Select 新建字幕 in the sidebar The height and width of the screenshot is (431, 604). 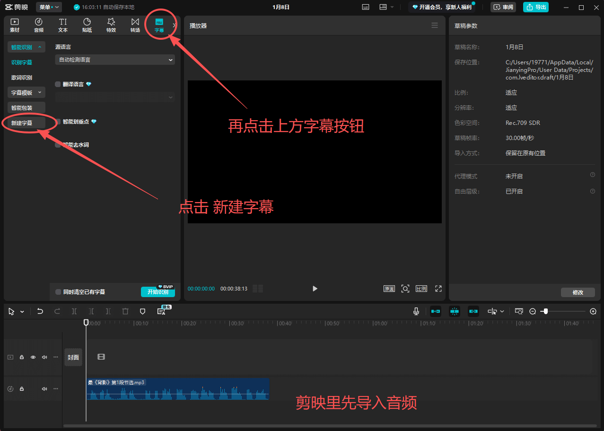[x=22, y=123]
